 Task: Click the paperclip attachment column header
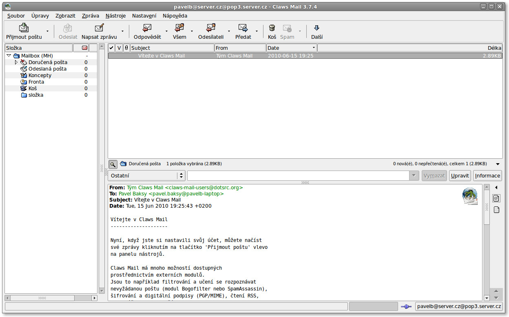(126, 48)
